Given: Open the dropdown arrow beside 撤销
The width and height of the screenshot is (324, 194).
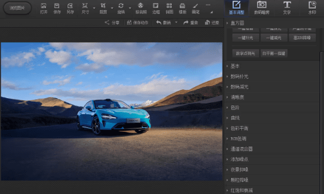Looking at the screenshot, I should 176,22.
